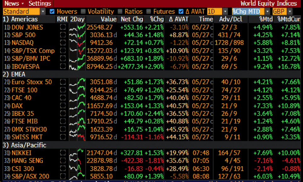Toggle RMI box for FTSE 100
The width and height of the screenshot is (303, 182).
pyautogui.click(x=63, y=90)
